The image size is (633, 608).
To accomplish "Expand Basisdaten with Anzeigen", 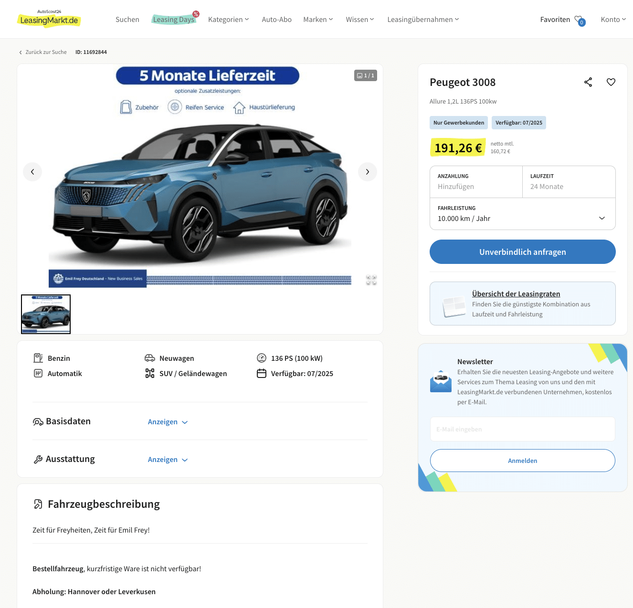I will (168, 422).
